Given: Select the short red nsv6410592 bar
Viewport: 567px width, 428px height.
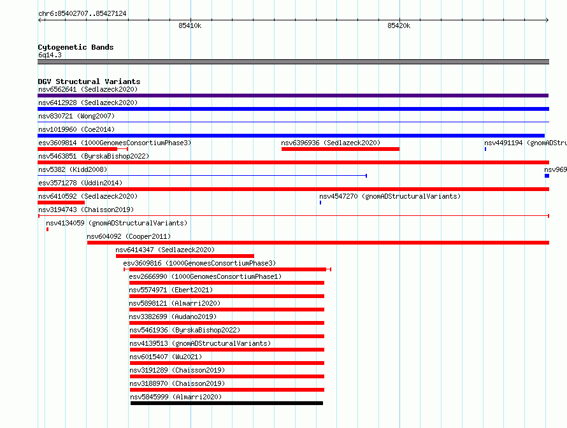Looking at the screenshot, I should pos(61,203).
